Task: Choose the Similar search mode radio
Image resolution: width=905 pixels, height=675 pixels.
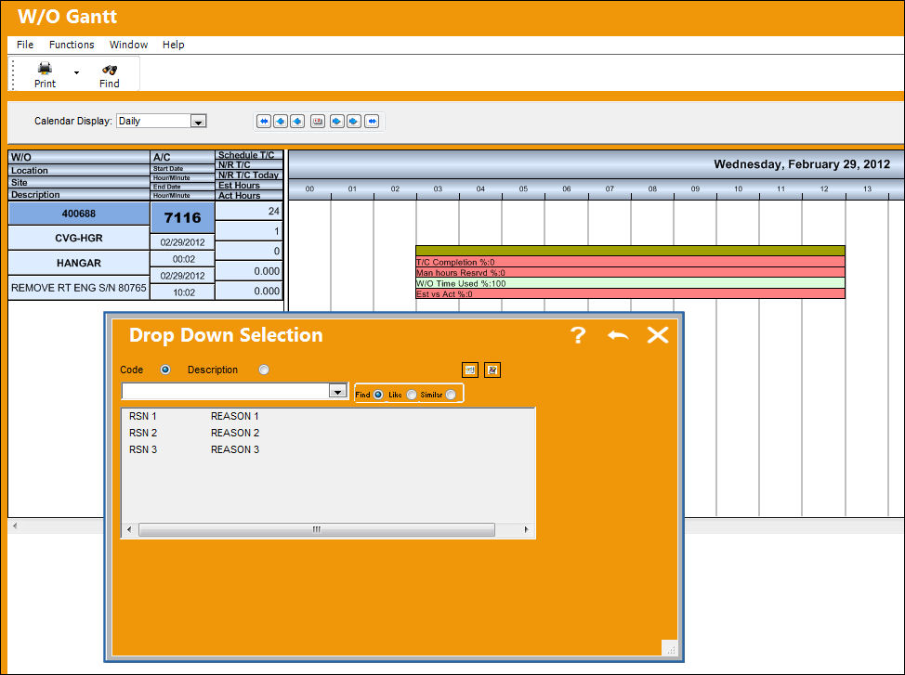Action: (451, 395)
